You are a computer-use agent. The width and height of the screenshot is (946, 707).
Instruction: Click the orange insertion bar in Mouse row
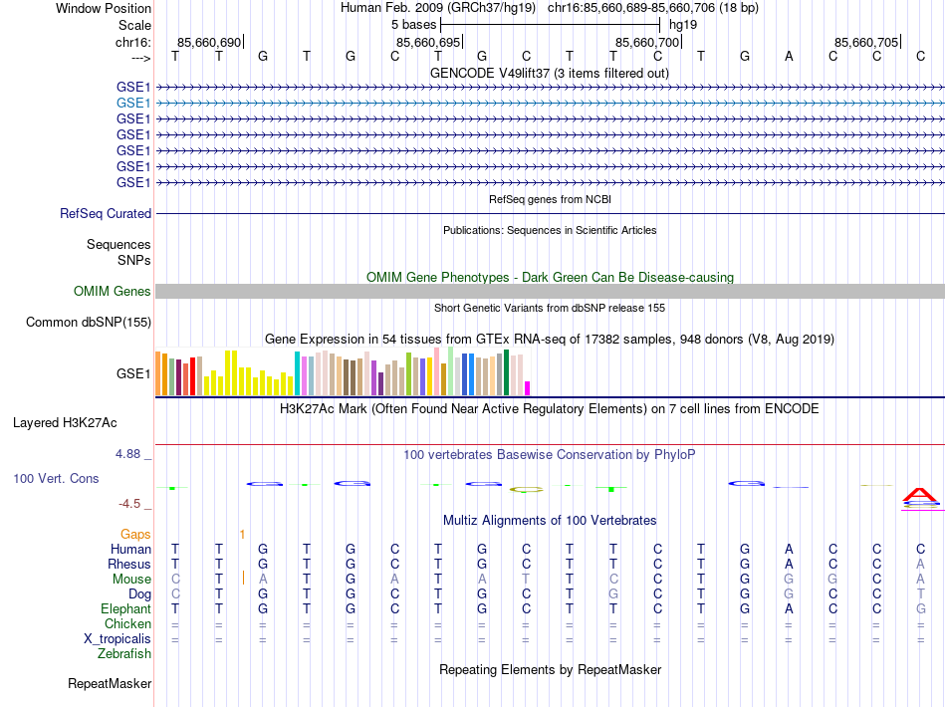tap(243, 579)
